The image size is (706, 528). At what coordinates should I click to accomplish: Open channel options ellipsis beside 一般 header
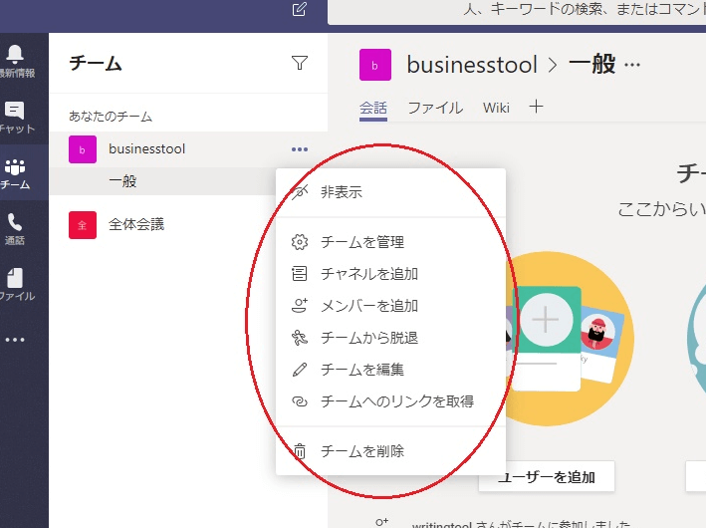tap(632, 65)
